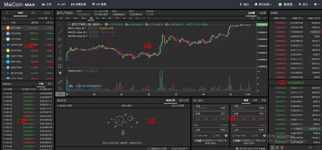
Task: Select the ETH/TWD market row
Action: click(27, 33)
